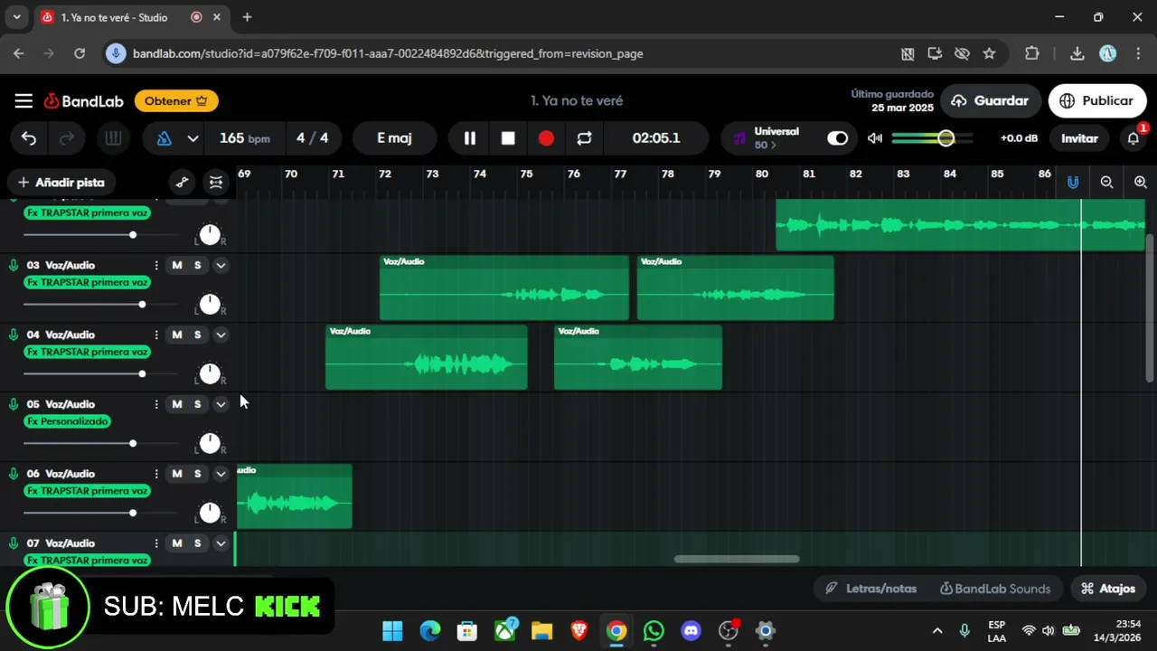Click the Invitar button
The width and height of the screenshot is (1157, 651).
[x=1079, y=138]
